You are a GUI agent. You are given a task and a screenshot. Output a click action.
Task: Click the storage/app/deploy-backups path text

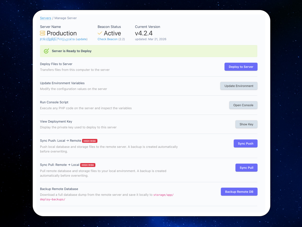pos(163,195)
